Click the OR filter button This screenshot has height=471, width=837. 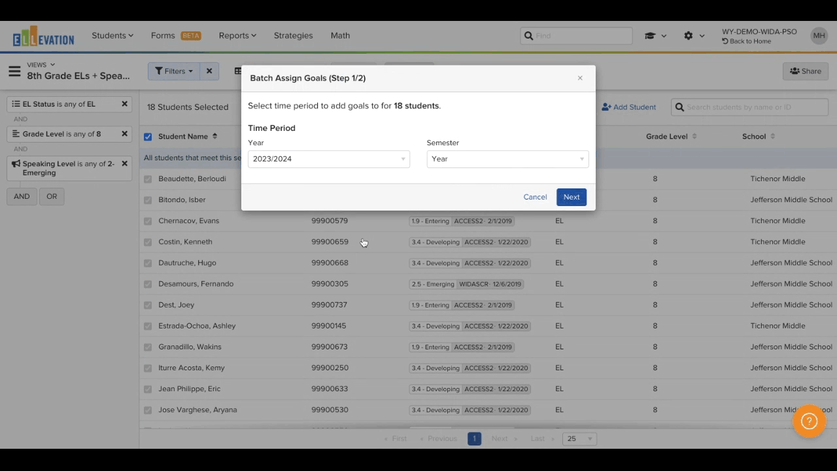[x=52, y=196]
